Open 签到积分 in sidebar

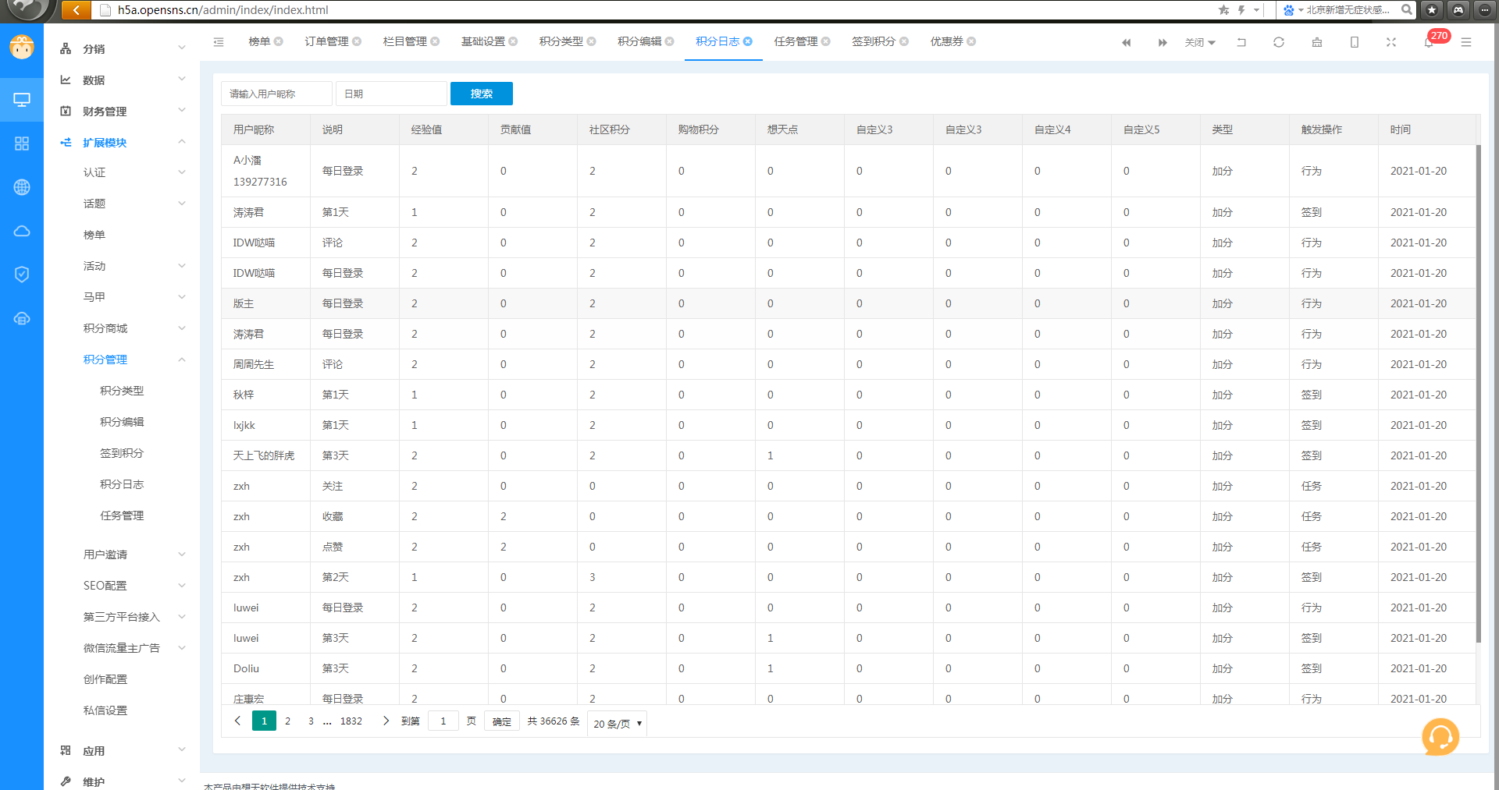pyautogui.click(x=122, y=453)
